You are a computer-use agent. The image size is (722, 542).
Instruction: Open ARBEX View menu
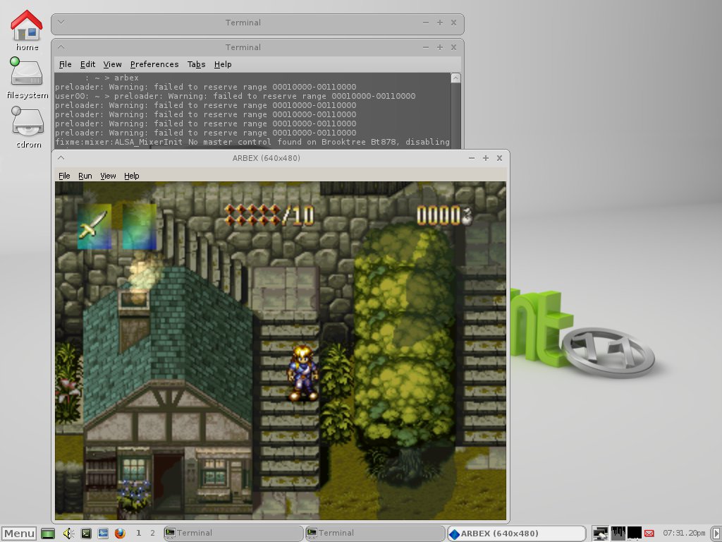108,176
